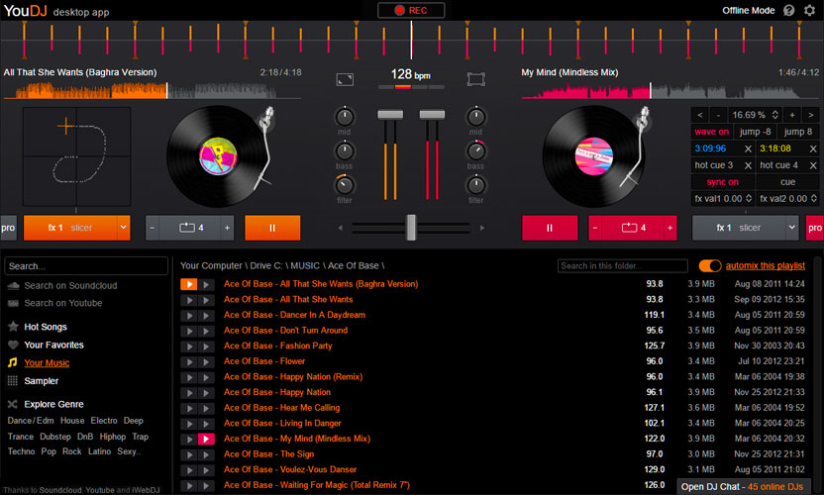This screenshot has width=824, height=495.
Task: Delete hot cue at 3:09:96
Action: click(748, 149)
